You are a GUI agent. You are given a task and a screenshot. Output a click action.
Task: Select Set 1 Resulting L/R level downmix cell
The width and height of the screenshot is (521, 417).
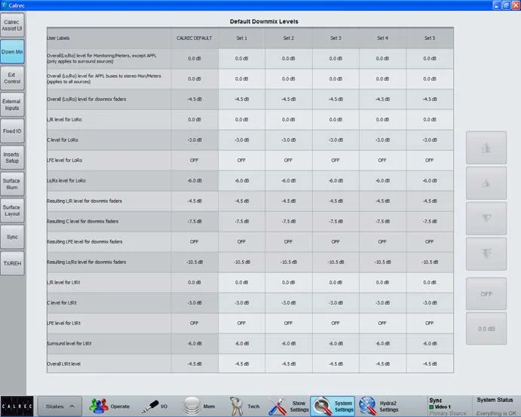coord(241,201)
